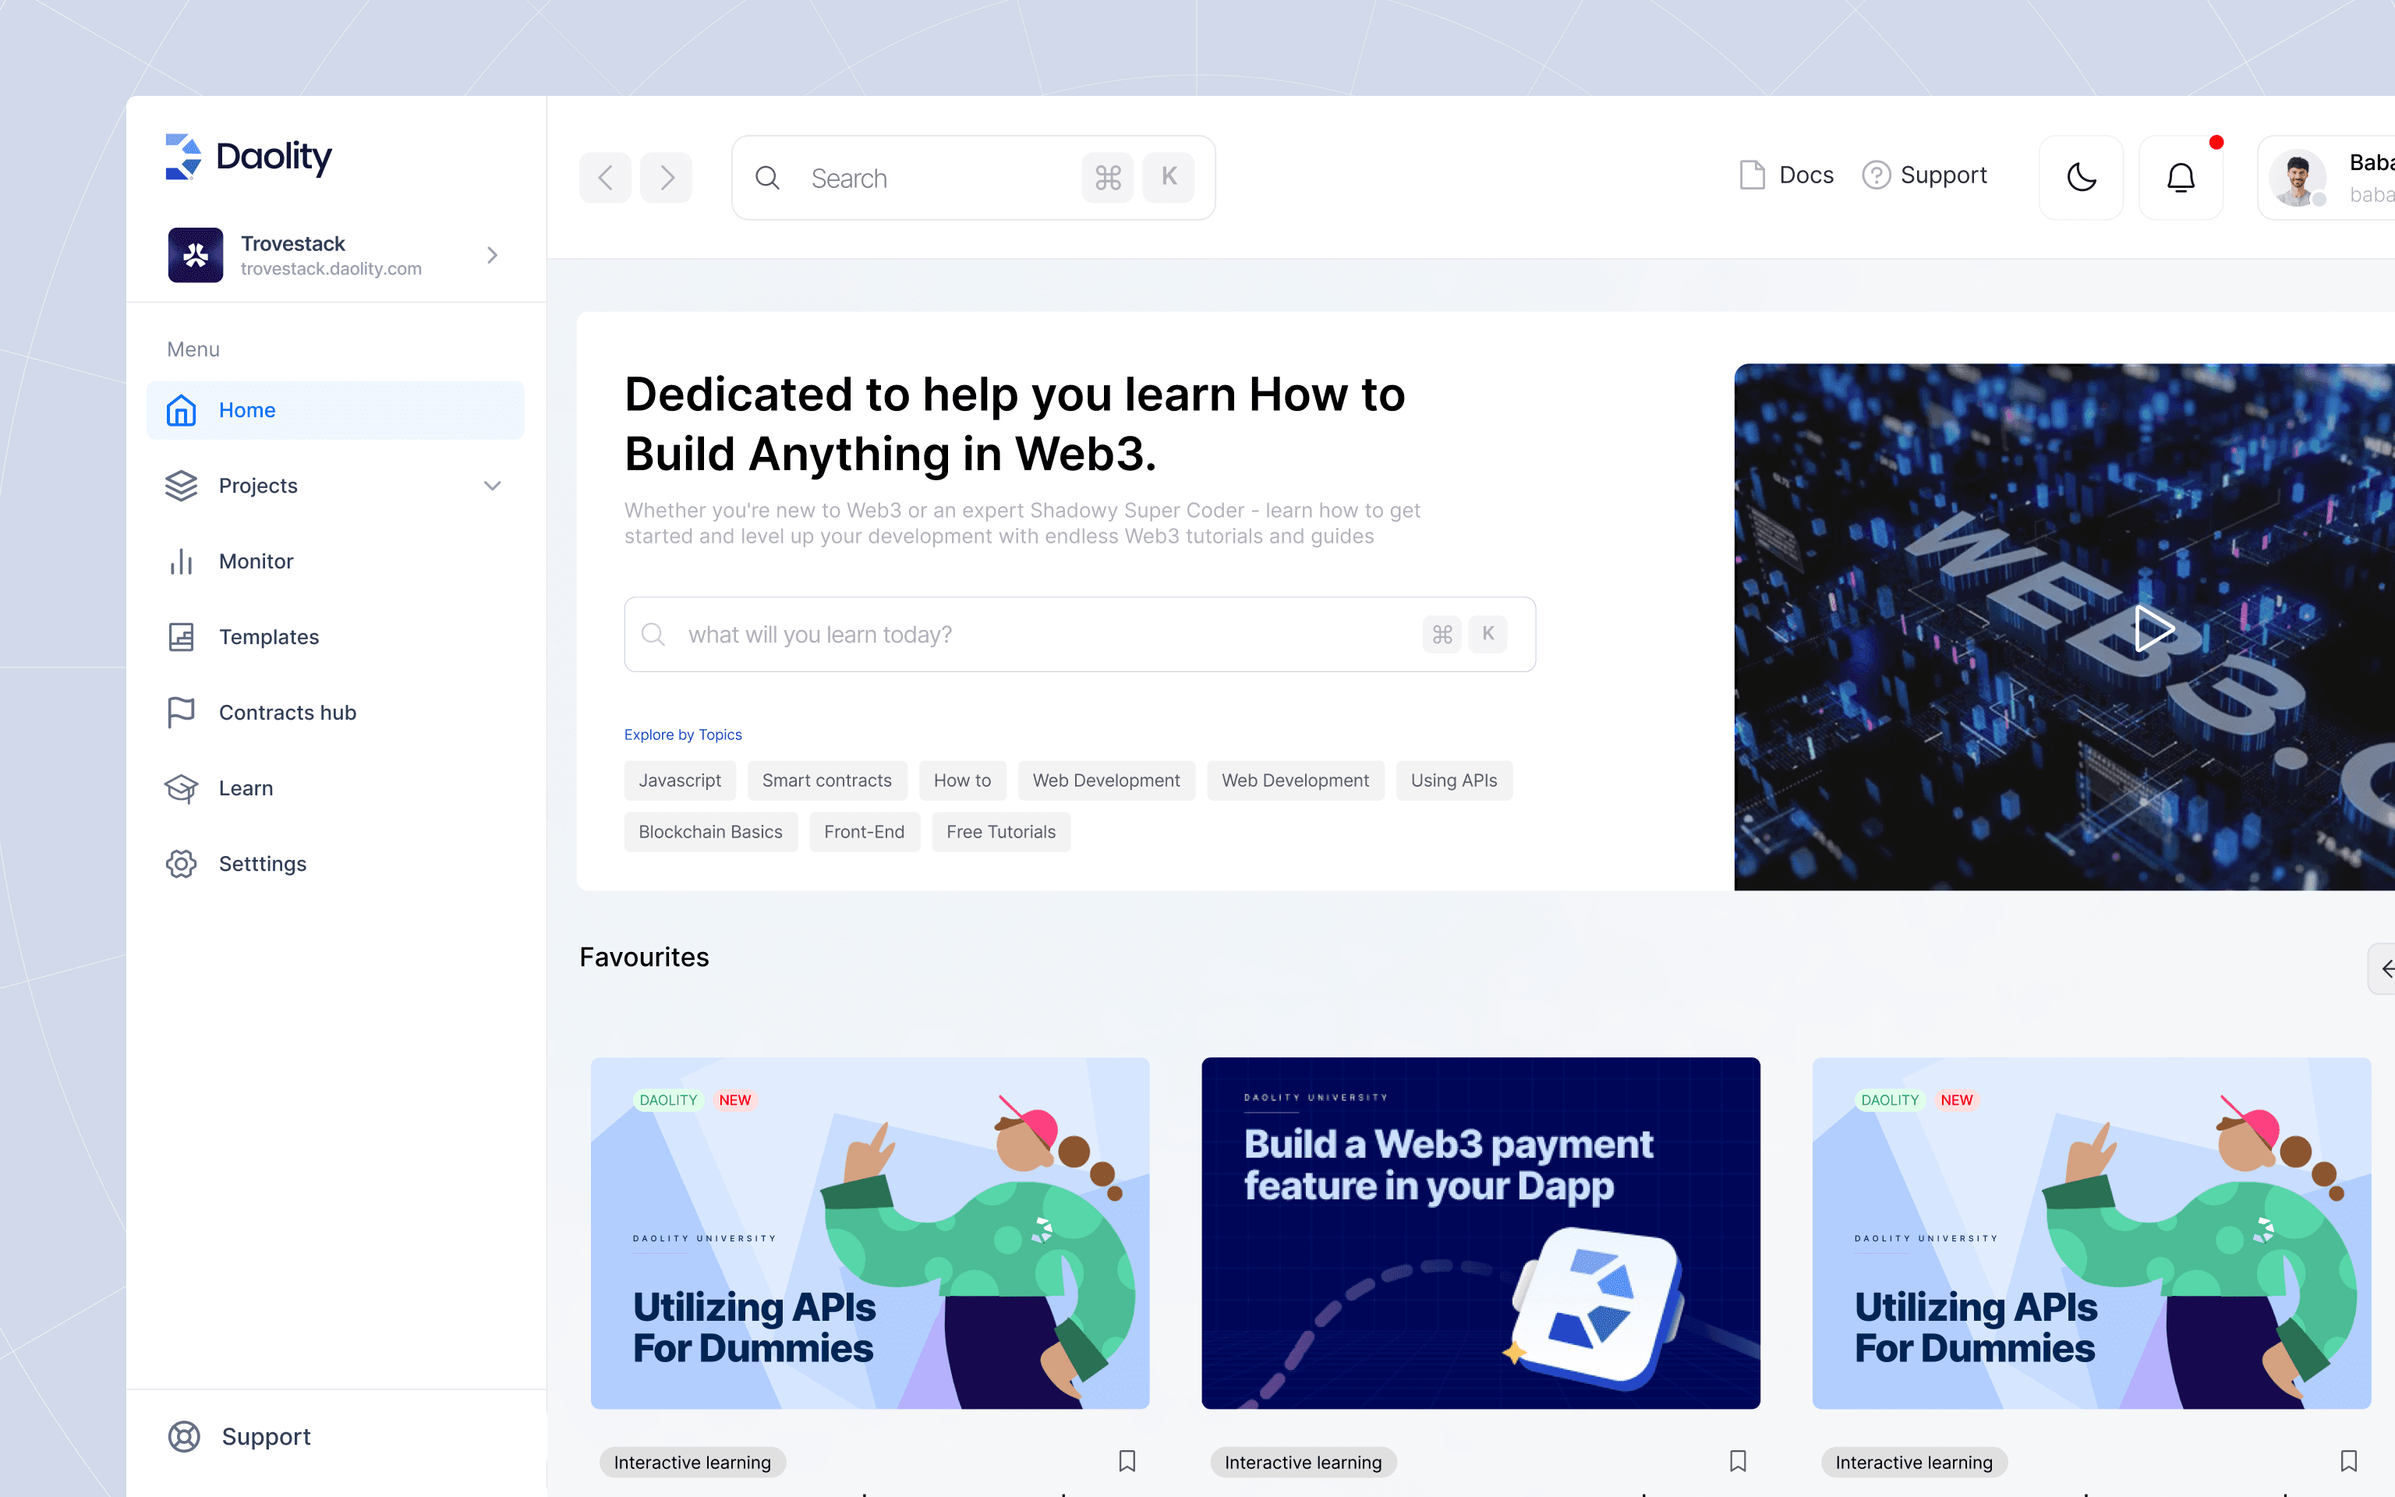The image size is (2395, 1497).
Task: Open user profile avatar menu
Action: point(2297,179)
